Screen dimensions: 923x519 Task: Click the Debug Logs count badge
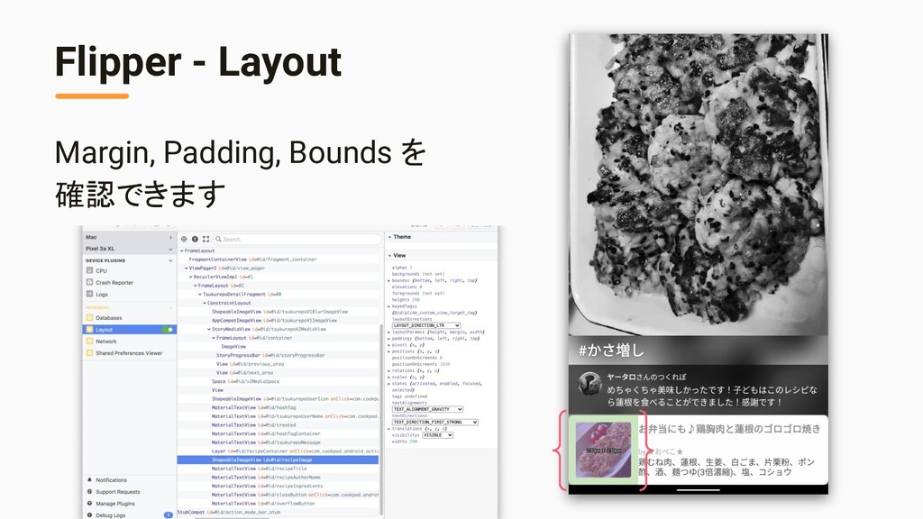(x=169, y=515)
